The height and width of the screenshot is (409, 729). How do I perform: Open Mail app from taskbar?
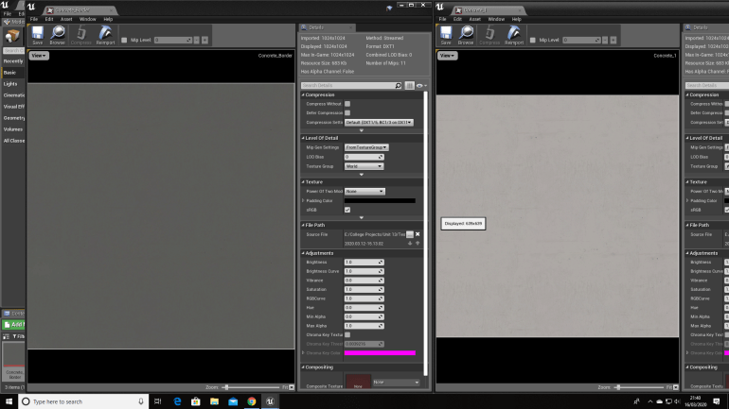[233, 401]
